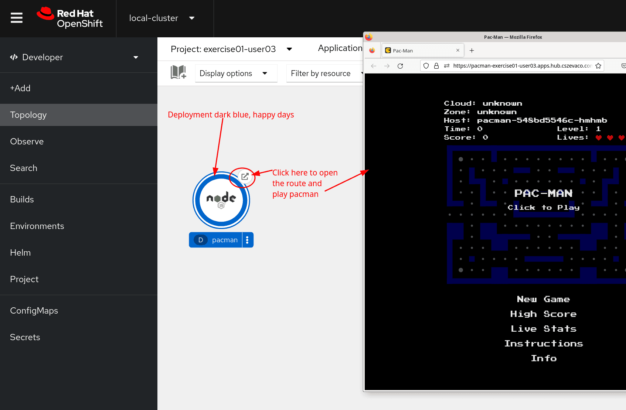This screenshot has height=410, width=626.
Task: Open a new Firefox tab
Action: 472,50
